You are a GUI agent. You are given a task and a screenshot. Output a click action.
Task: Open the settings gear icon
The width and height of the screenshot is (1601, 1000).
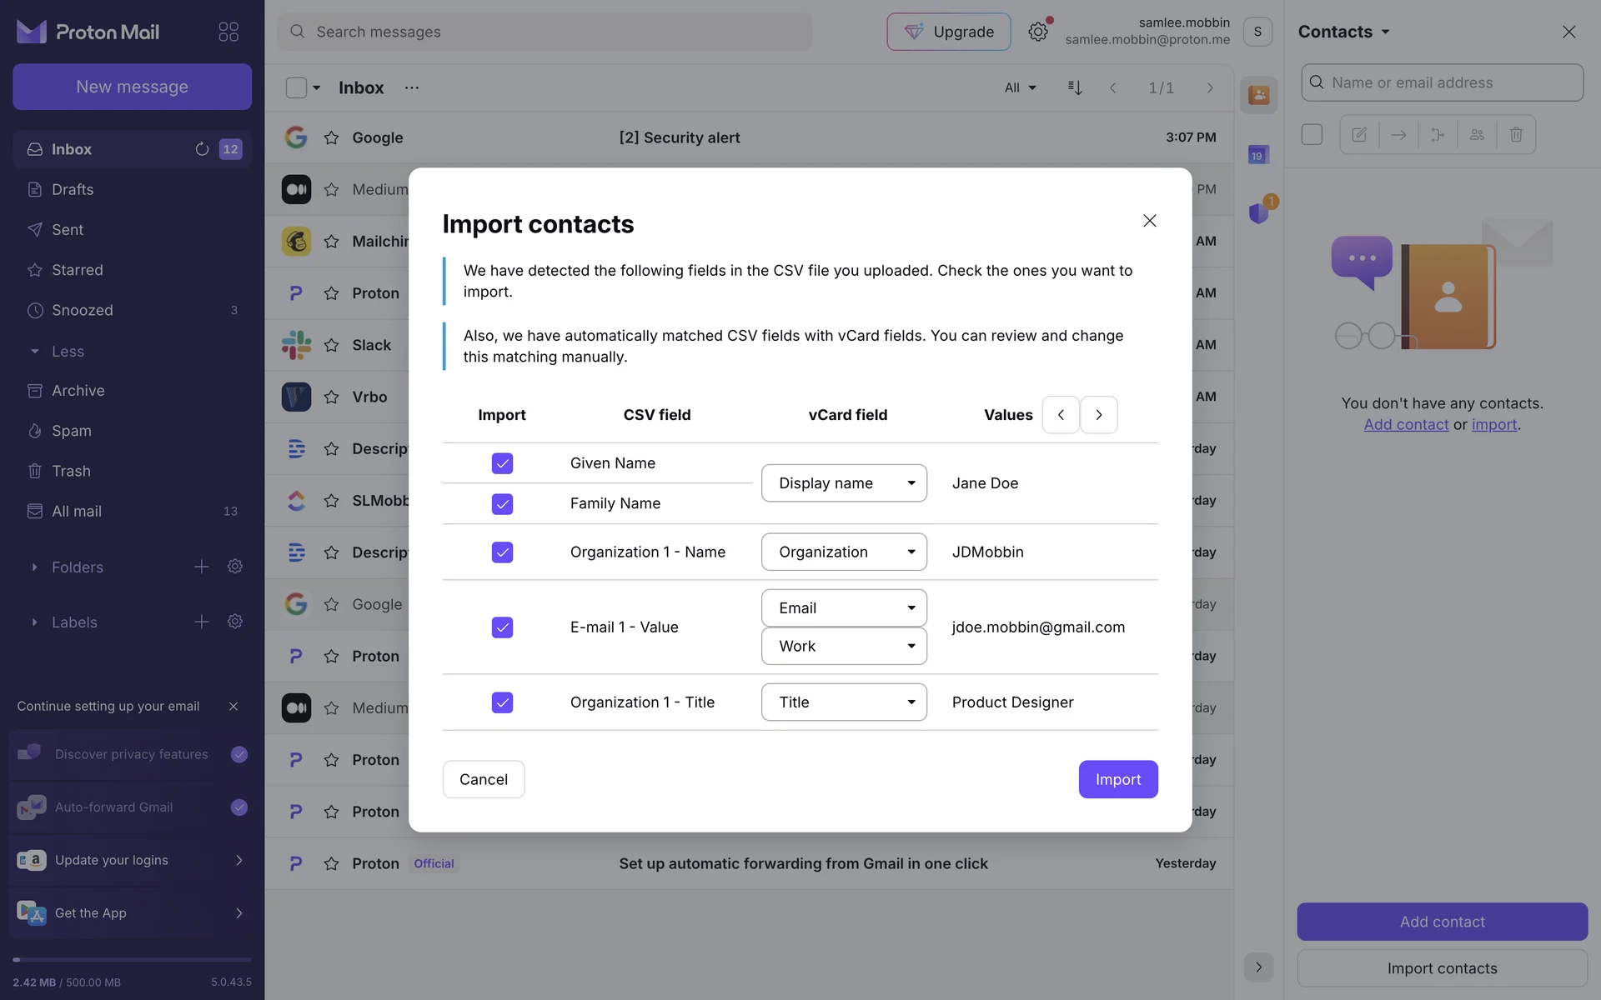tap(1037, 32)
